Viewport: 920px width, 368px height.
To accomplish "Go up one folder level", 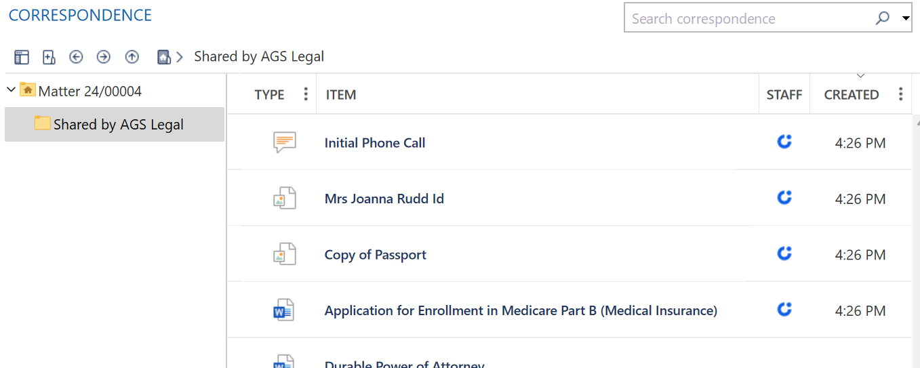I will coord(132,57).
